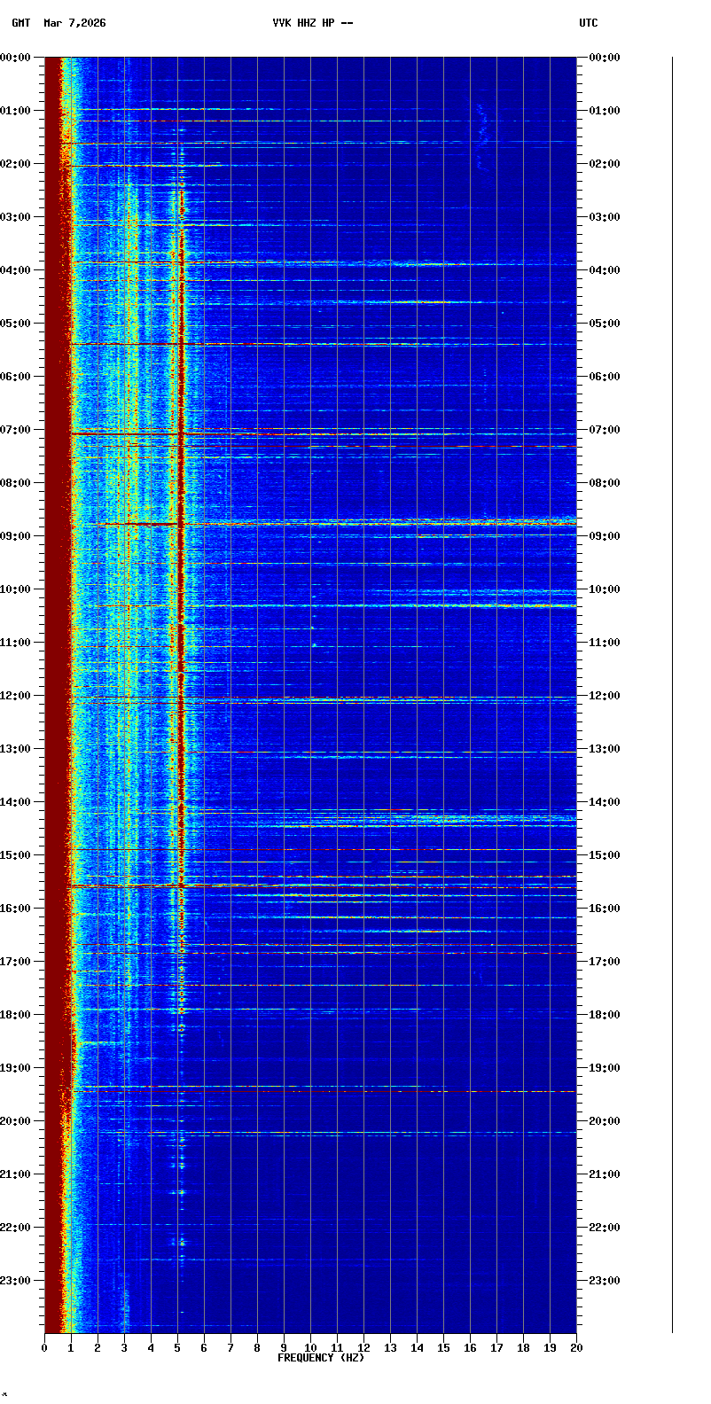Click the 15:00 time label on left axis

click(x=16, y=855)
